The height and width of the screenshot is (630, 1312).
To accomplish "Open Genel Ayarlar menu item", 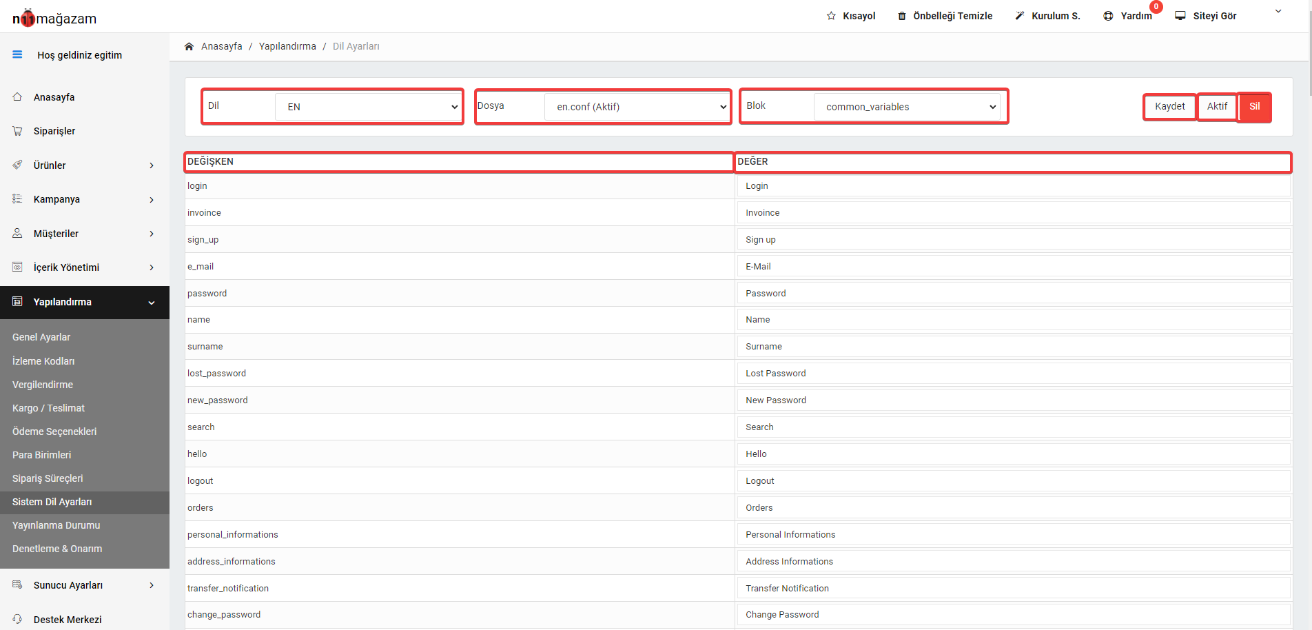I will tap(41, 337).
